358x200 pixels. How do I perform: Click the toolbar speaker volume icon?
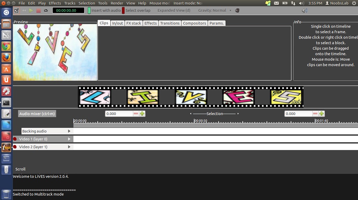(x=304, y=10)
